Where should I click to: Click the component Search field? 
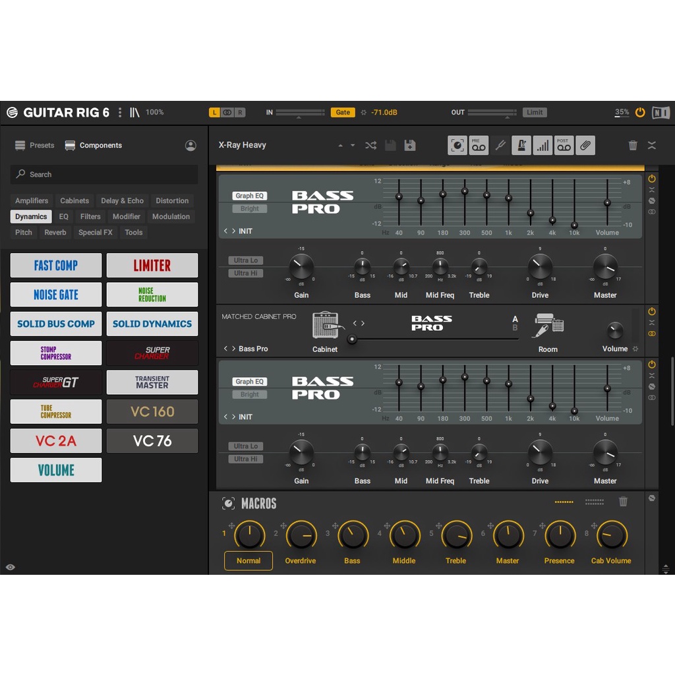coord(104,174)
